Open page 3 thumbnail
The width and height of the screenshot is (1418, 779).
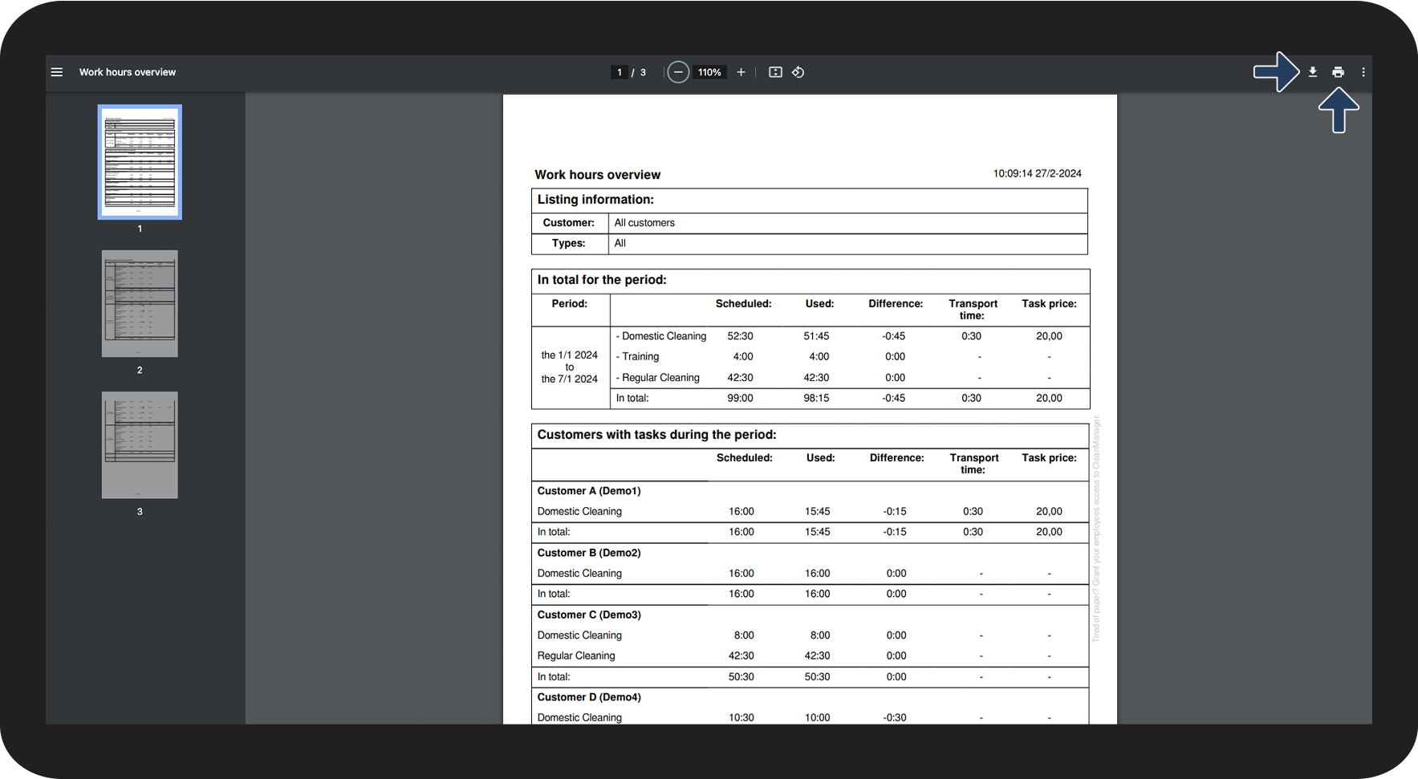(x=140, y=445)
